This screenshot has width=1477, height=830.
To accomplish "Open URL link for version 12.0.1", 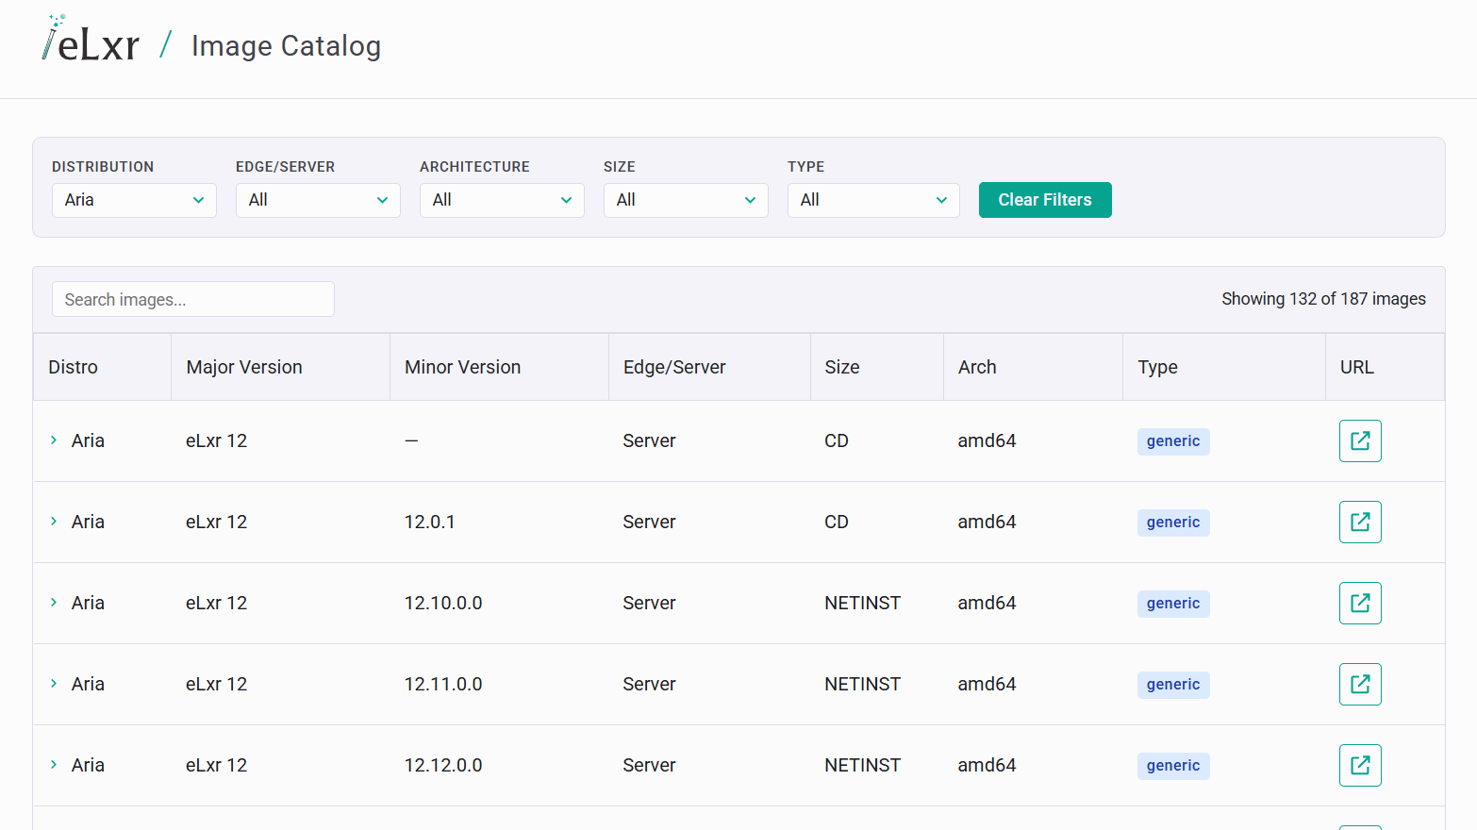I will pos(1360,522).
